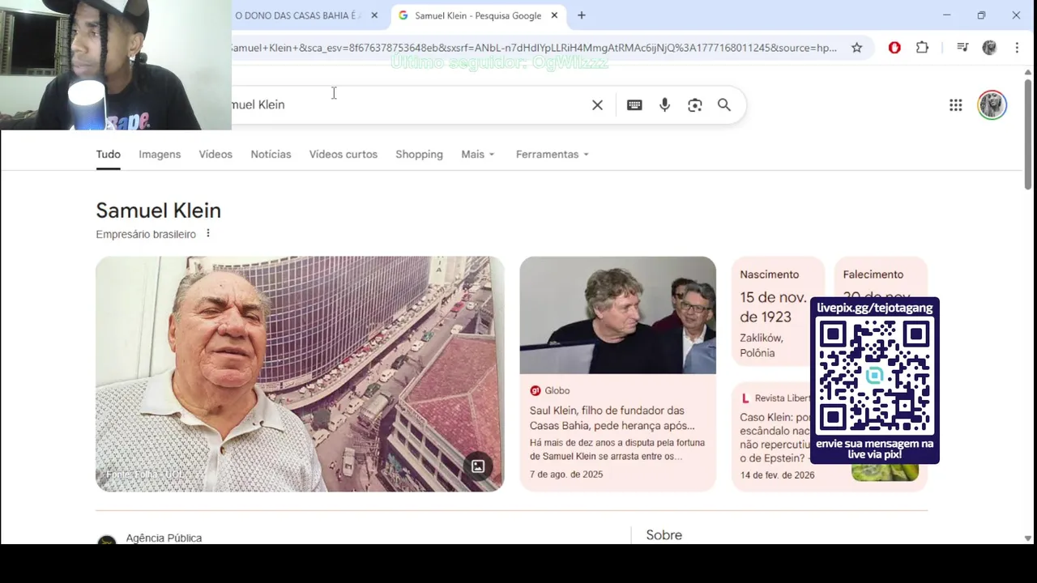
Task: Open a new browser tab
Action: [x=581, y=15]
